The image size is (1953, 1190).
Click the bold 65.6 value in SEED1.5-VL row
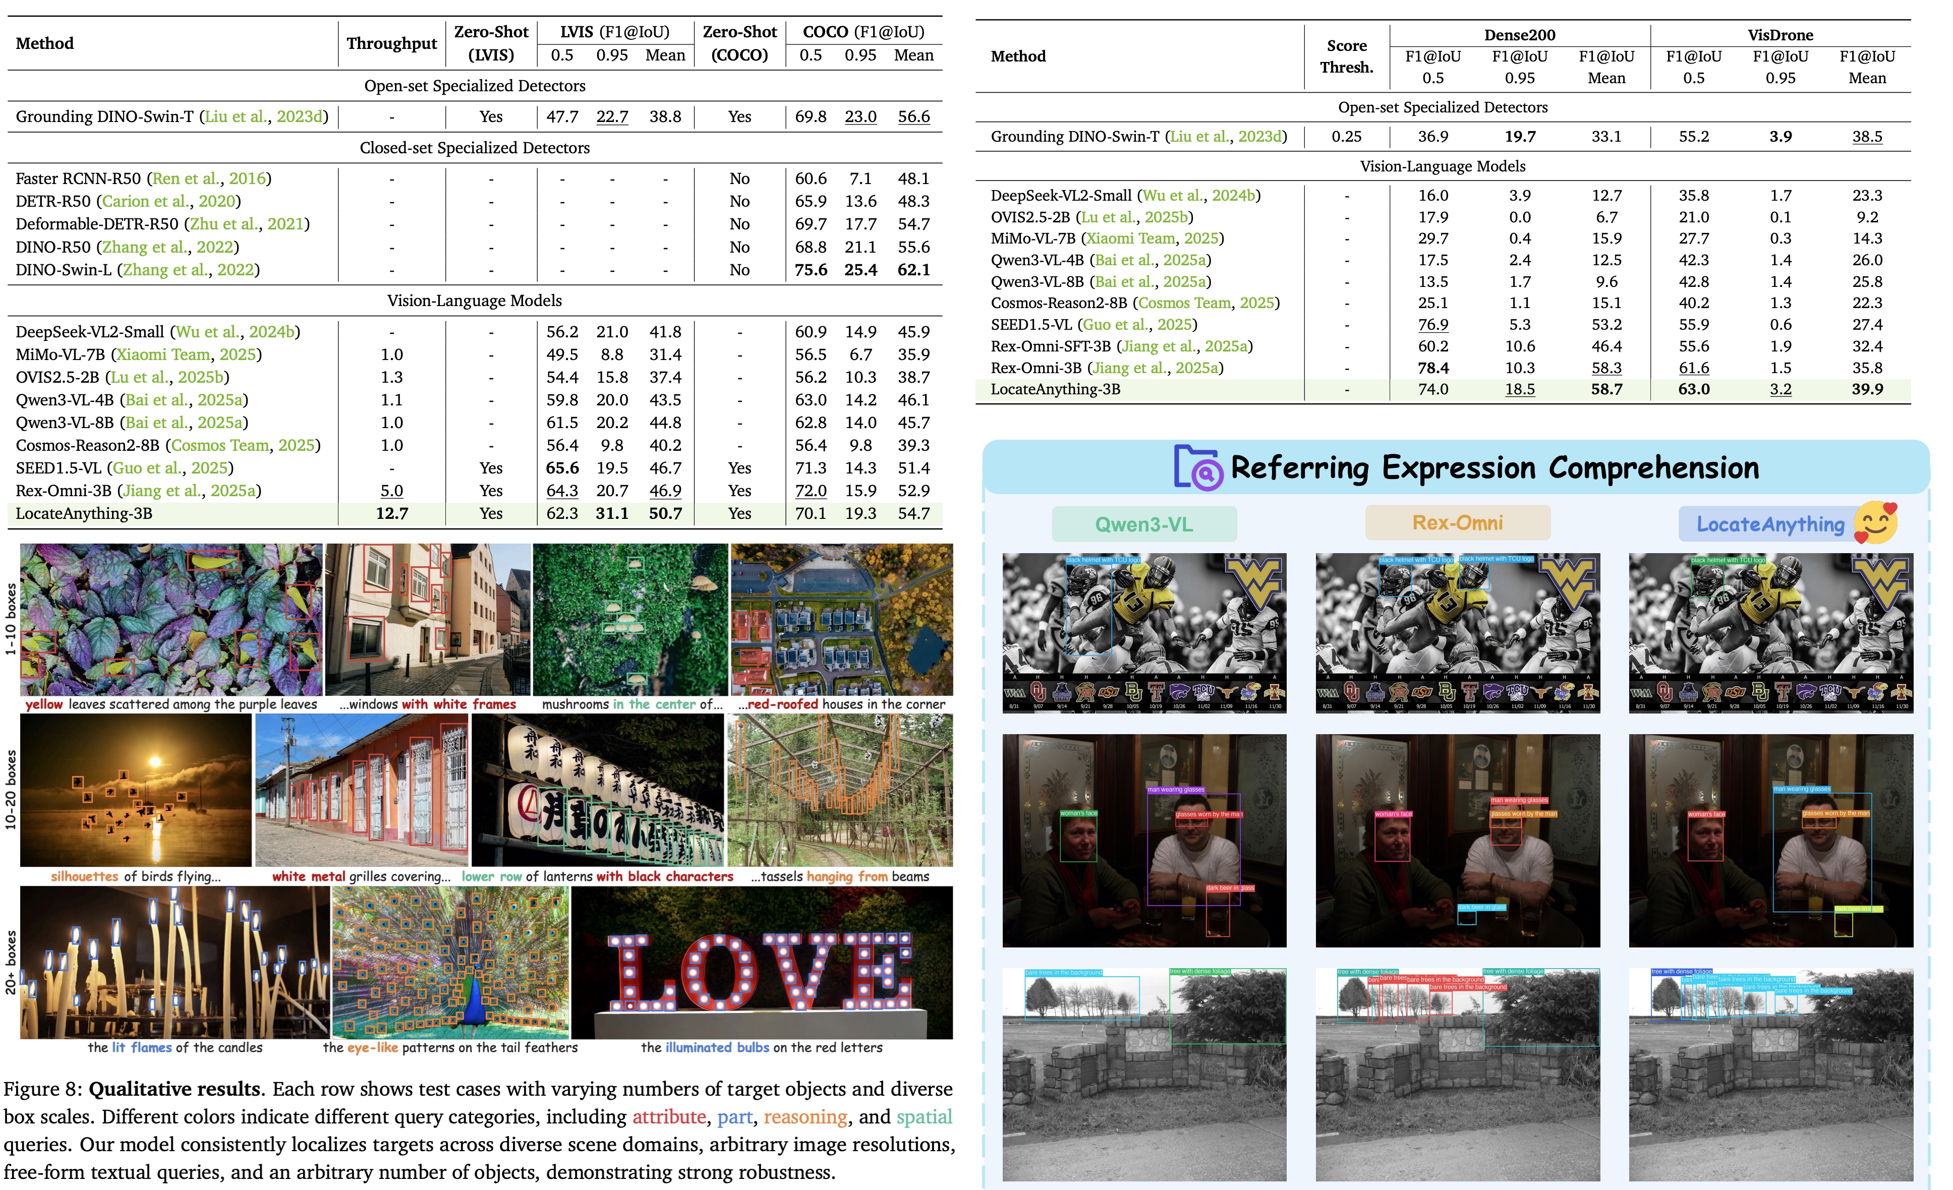pos(562,468)
